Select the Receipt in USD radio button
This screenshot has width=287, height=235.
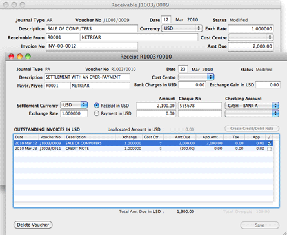click(x=97, y=106)
